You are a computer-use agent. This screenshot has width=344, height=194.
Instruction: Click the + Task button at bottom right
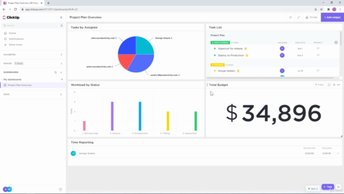[x=328, y=187]
